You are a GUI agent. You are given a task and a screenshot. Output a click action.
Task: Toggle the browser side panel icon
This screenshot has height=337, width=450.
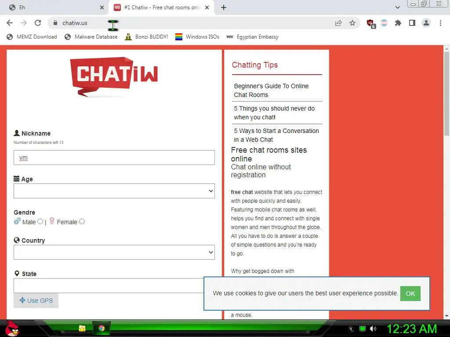(412, 23)
